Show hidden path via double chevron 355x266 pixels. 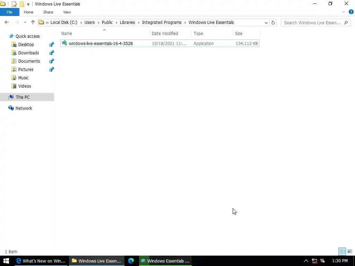point(47,23)
